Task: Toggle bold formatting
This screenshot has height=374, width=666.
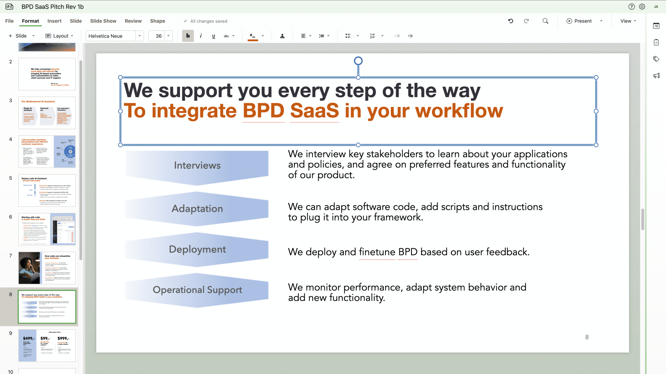Action: [x=188, y=36]
